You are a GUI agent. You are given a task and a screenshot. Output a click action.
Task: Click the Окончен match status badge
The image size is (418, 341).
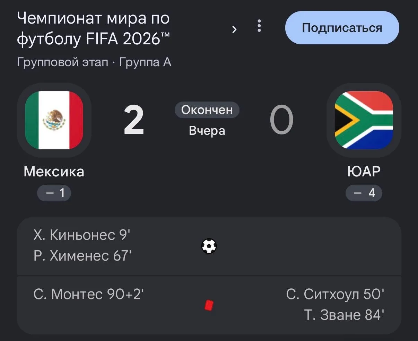click(207, 110)
